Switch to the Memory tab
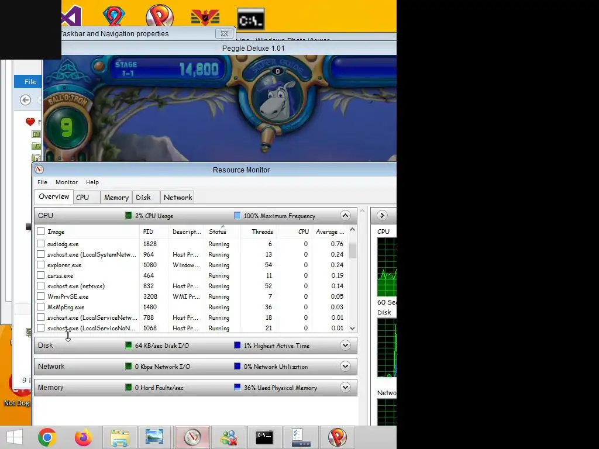The image size is (599, 449). 116,198
